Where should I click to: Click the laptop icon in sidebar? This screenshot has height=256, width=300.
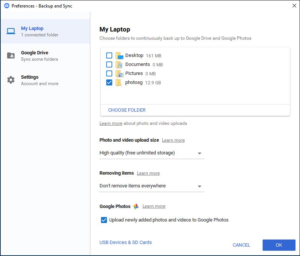coord(11,31)
